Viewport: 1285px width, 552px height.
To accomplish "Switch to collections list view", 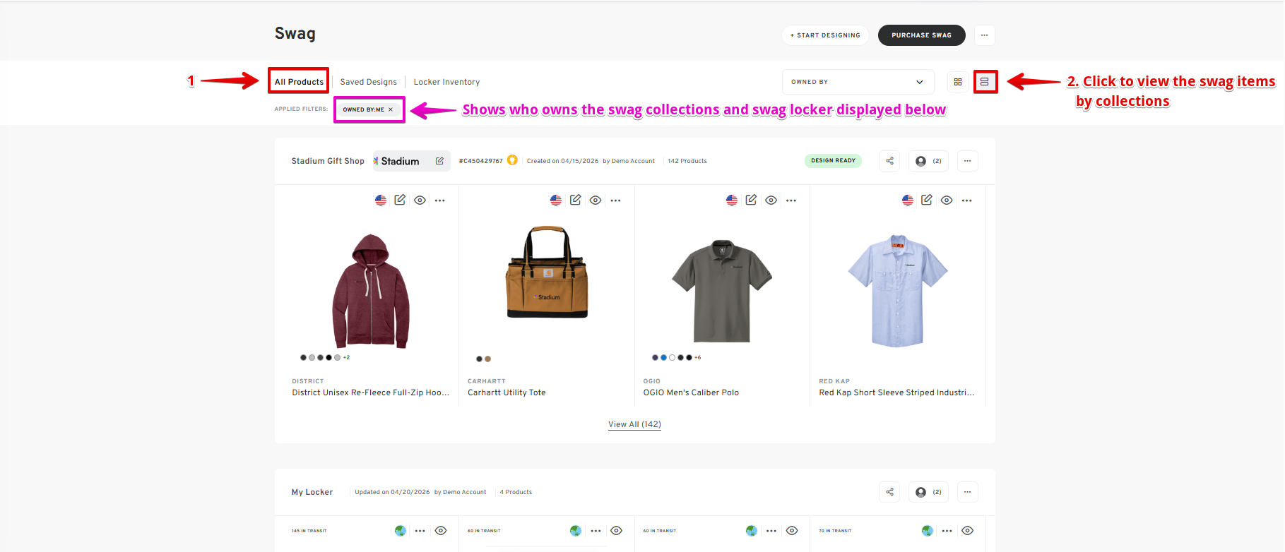I will [x=985, y=82].
